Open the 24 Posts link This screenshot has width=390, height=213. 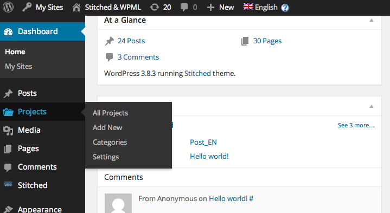(x=131, y=41)
